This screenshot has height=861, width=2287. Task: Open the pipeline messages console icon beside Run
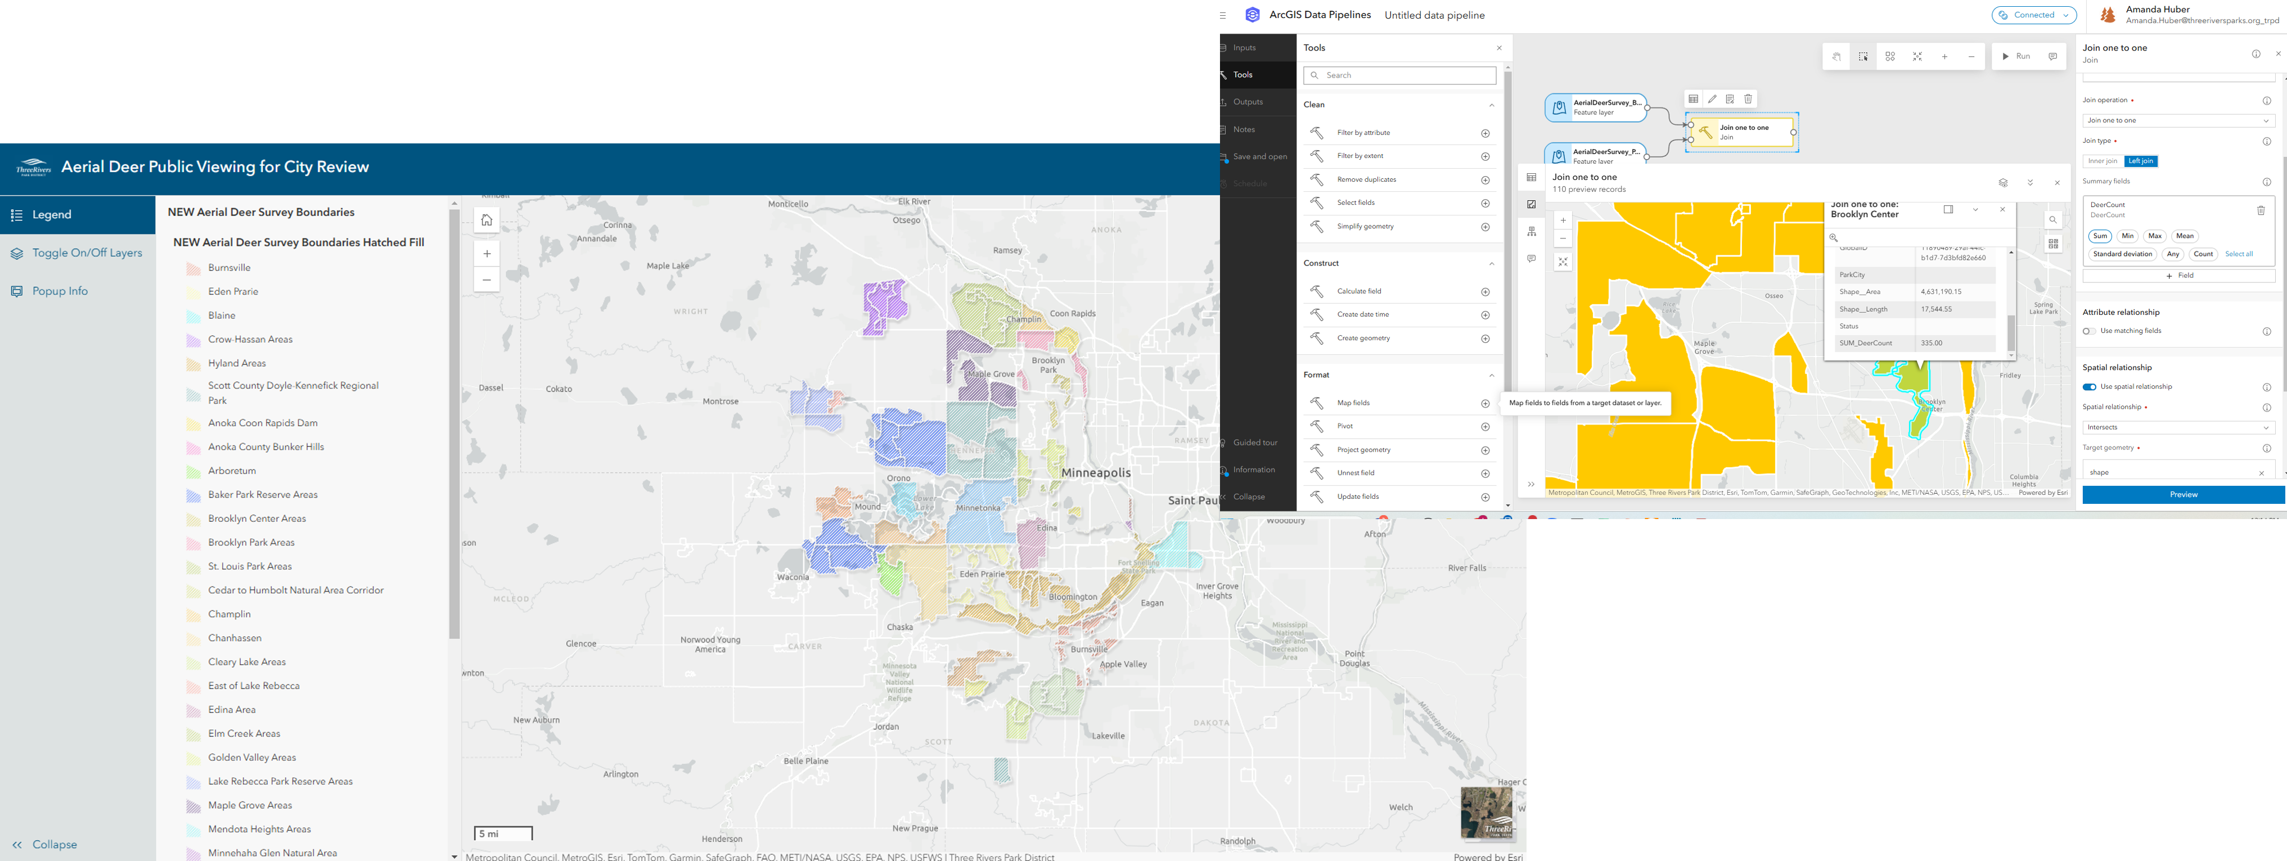point(2052,56)
